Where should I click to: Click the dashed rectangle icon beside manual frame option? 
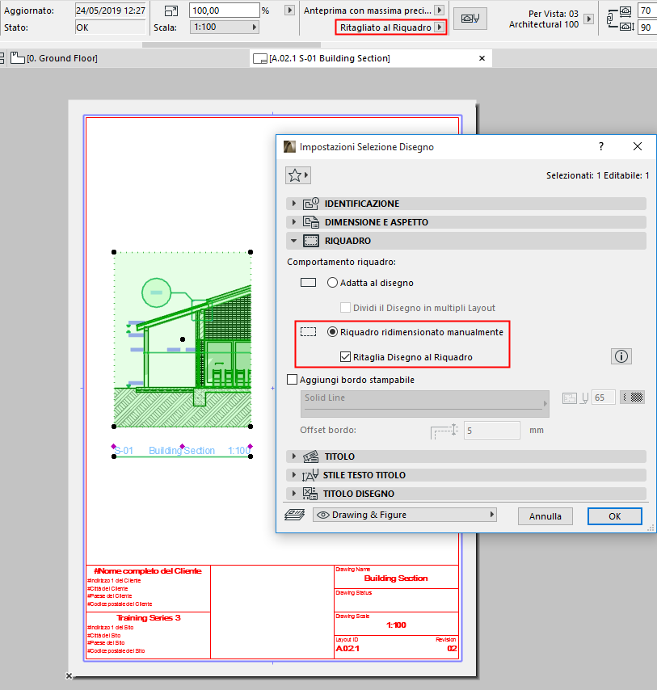[308, 332]
